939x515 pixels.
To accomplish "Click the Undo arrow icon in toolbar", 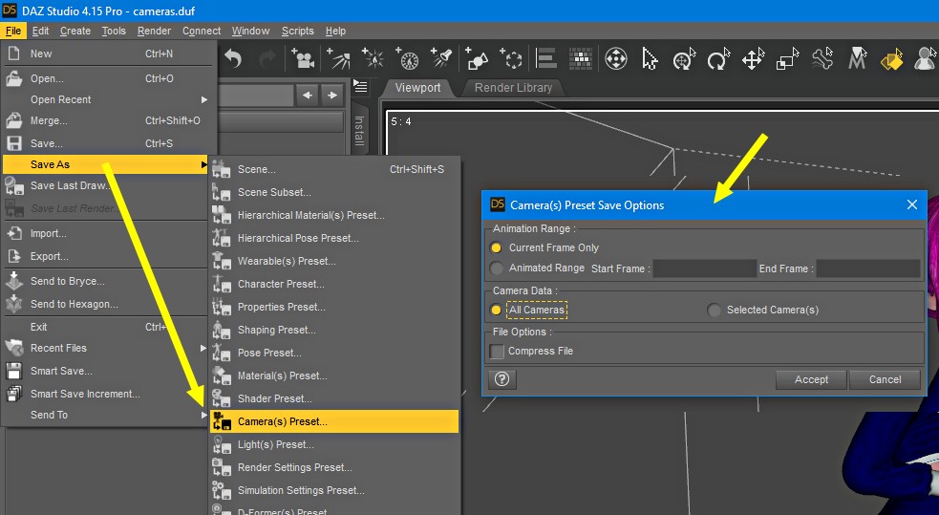I will click(233, 58).
